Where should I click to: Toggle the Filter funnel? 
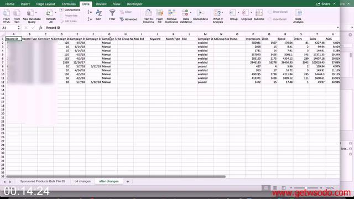tap(112, 15)
